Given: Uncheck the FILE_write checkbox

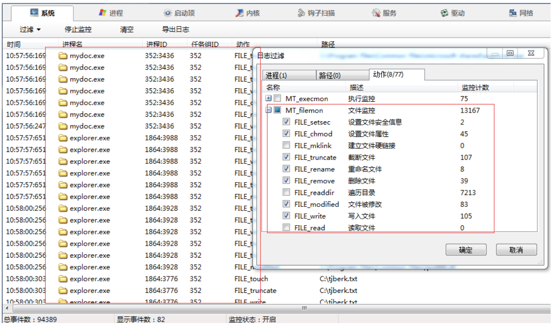Looking at the screenshot, I should (x=286, y=216).
